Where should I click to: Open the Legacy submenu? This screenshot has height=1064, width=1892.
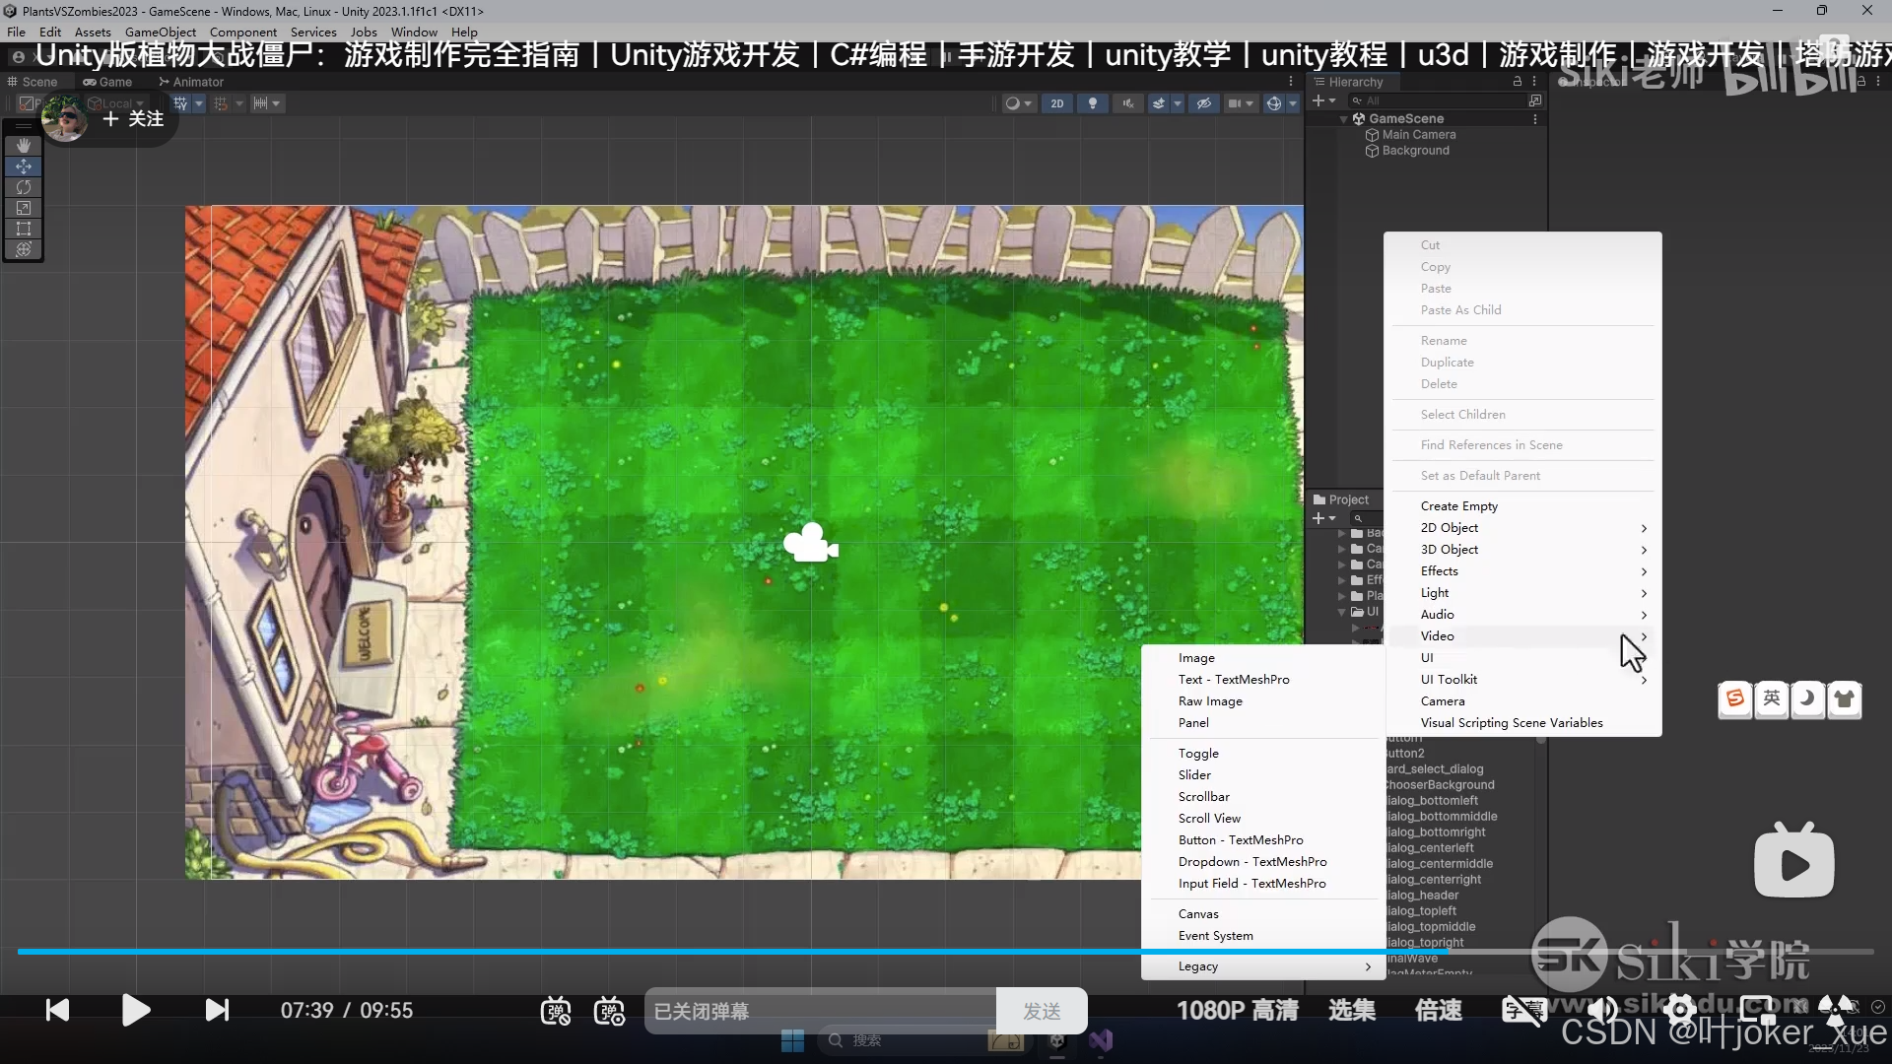[1198, 966]
